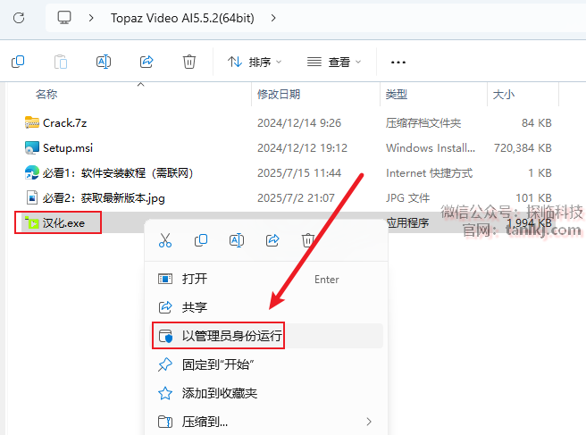Click the Setup.msi installer icon
The image size is (586, 435).
tap(32, 147)
